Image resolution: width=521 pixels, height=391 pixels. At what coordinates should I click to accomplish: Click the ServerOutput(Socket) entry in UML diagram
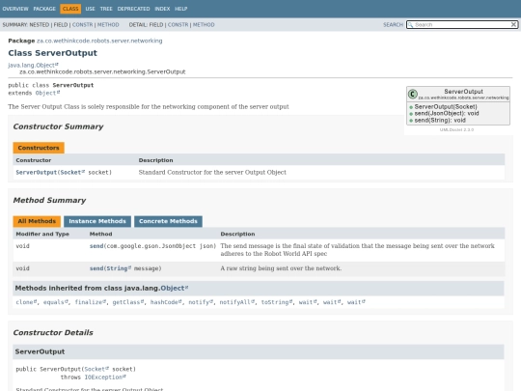[446, 107]
